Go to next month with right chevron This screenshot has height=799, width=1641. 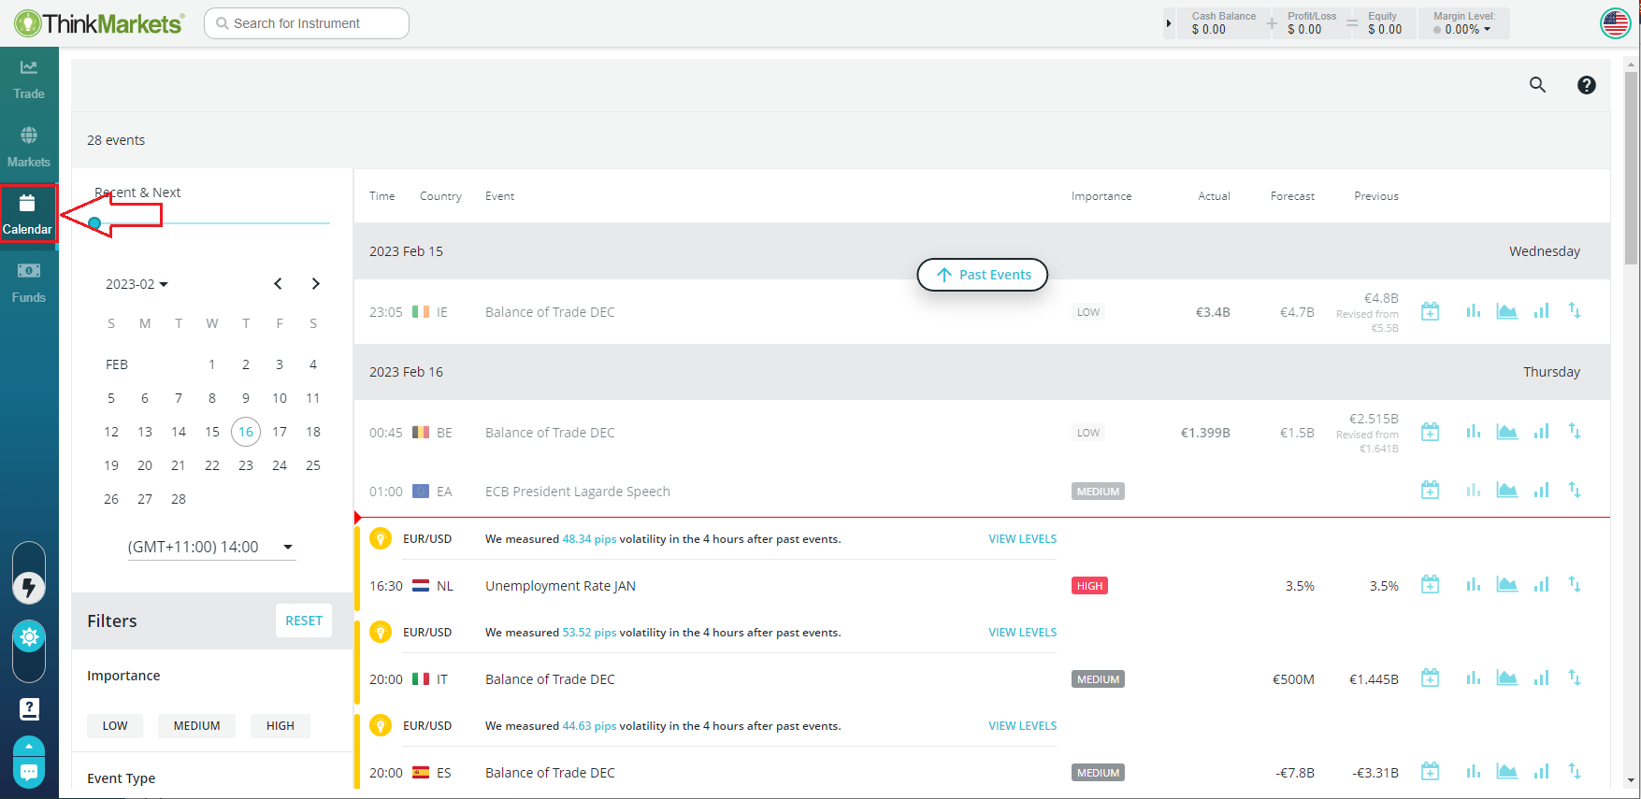coord(316,284)
